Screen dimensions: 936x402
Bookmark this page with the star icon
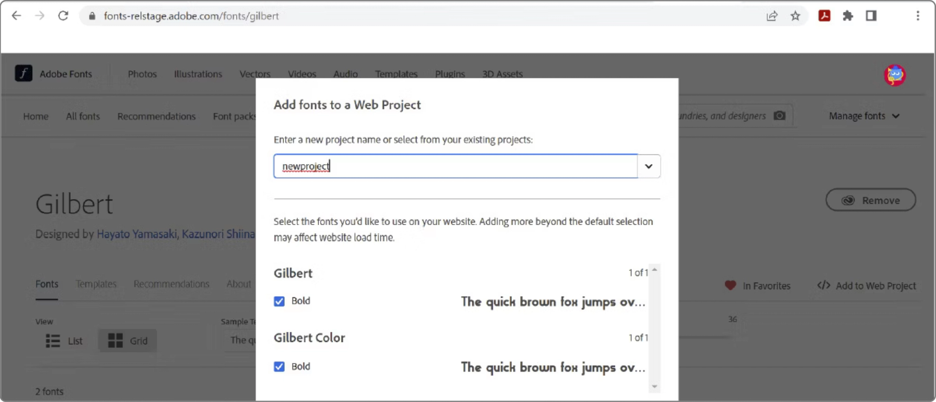point(795,16)
